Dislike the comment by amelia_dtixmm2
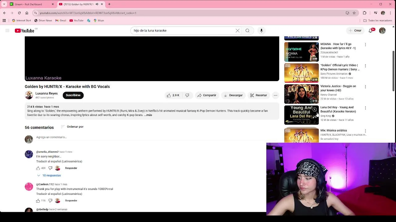Image resolution: width=396 pixels, height=222 pixels. point(50,168)
